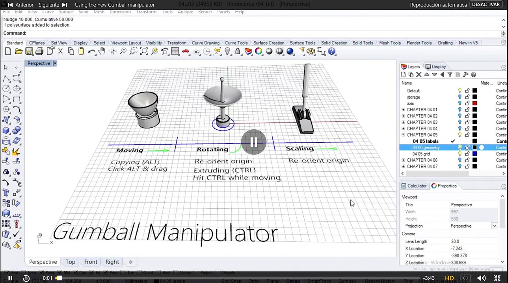Switch to the Display panel tab
Screen dimensions: 508x283
(436, 66)
